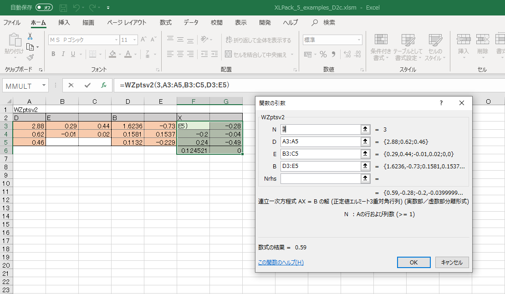Open the この関数のヘルプ(H) link
The height and width of the screenshot is (294, 505).
(x=281, y=263)
